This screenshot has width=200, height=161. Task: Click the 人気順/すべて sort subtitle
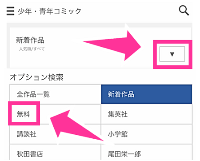(x=32, y=49)
